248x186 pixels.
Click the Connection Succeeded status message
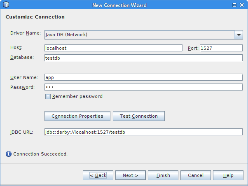tap(40, 154)
